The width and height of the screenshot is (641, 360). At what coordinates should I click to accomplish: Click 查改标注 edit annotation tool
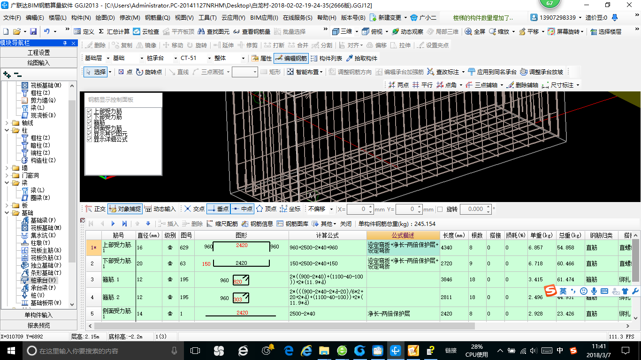443,72
